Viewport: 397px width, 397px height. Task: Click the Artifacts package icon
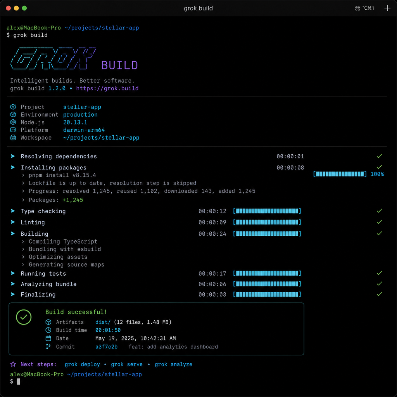(x=48, y=322)
